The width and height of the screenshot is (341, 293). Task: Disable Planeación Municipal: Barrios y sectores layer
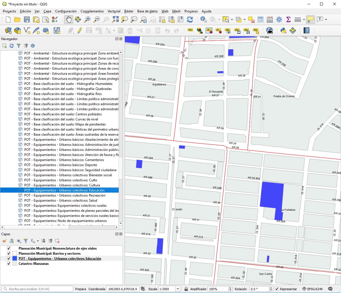pyautogui.click(x=9, y=253)
